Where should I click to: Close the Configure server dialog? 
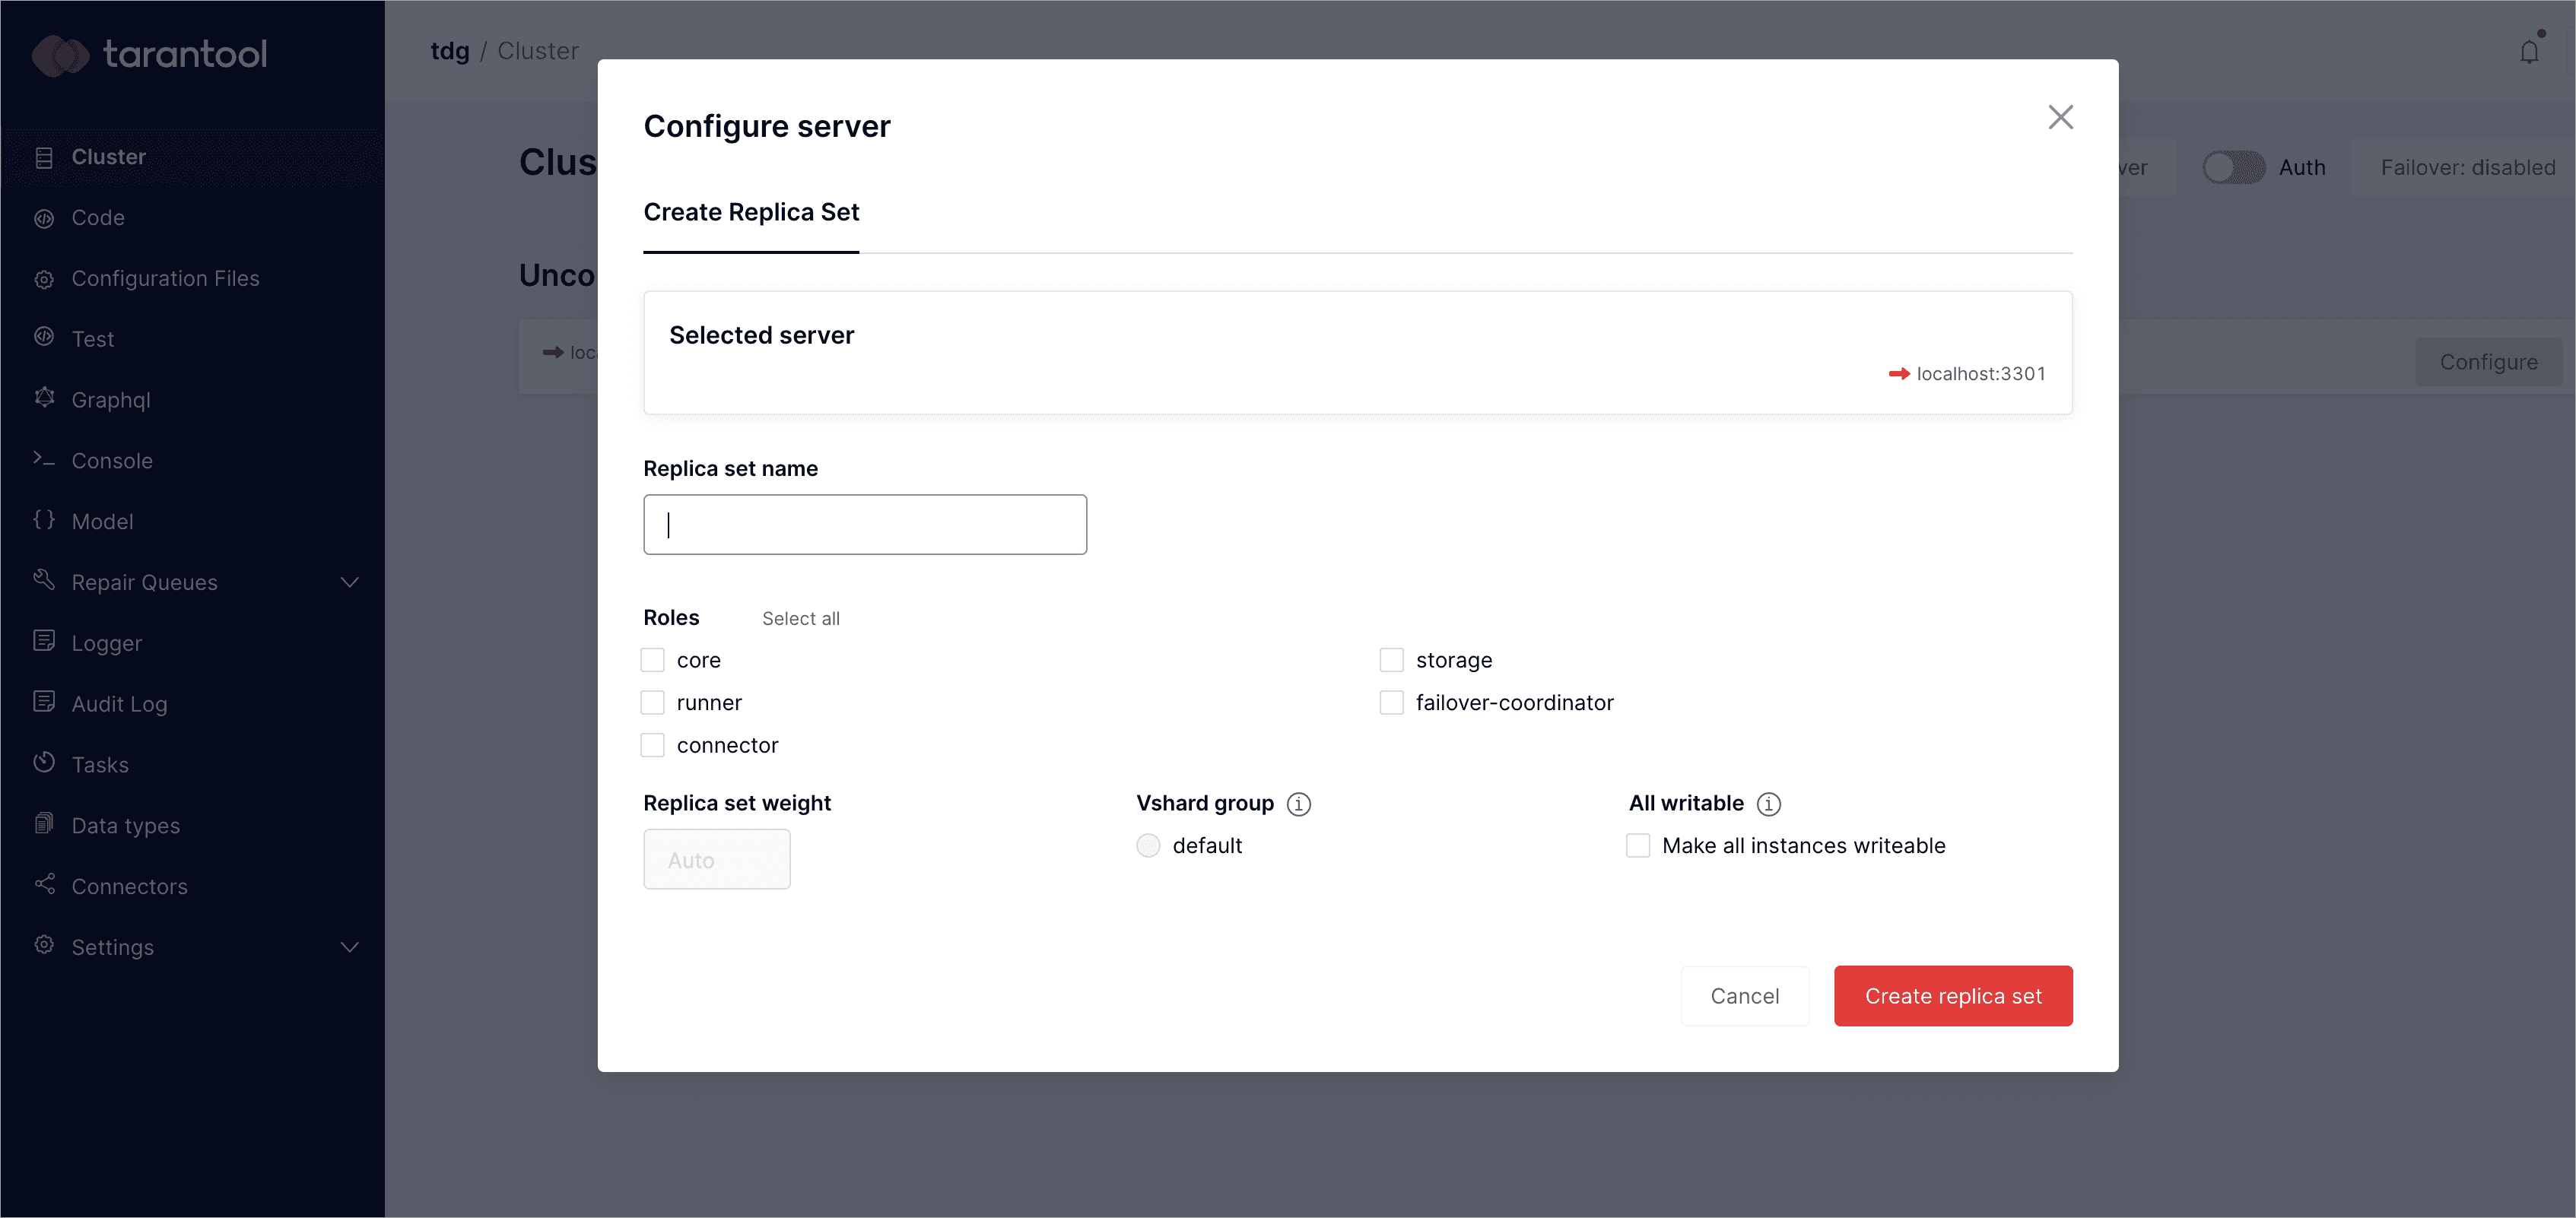tap(2060, 117)
